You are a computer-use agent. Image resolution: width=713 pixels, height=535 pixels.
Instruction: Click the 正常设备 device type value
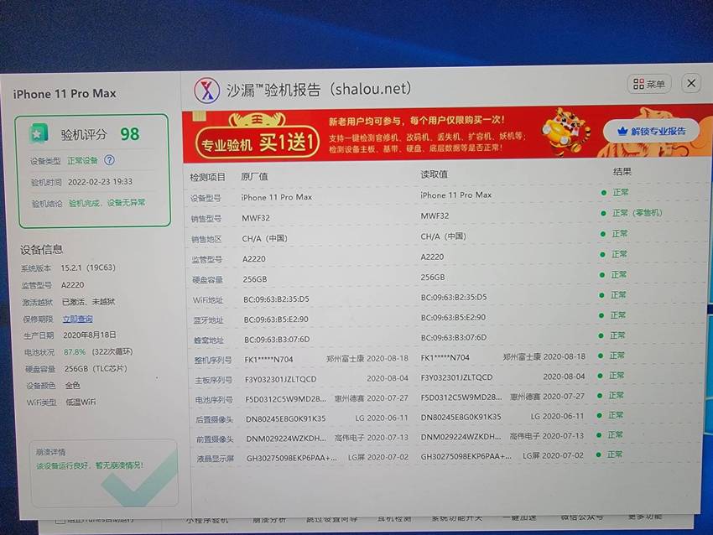(x=82, y=160)
